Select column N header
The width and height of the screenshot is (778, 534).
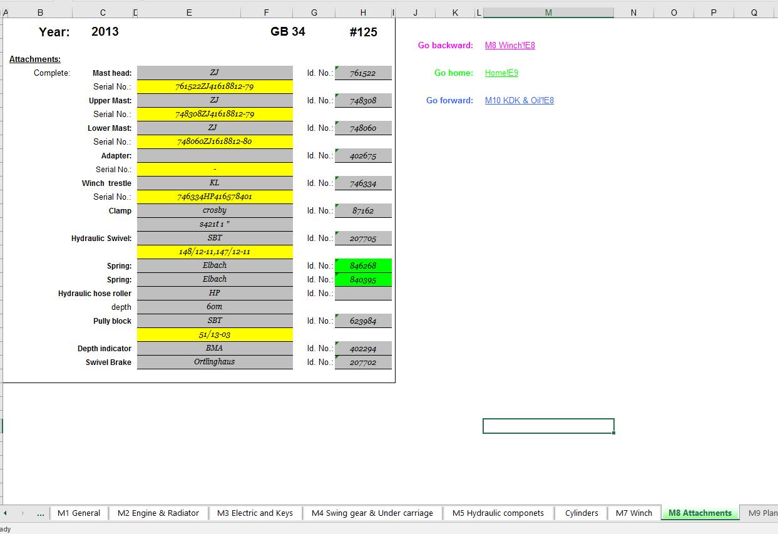click(633, 13)
